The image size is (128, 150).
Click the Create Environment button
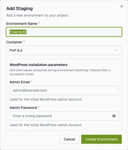101,139
